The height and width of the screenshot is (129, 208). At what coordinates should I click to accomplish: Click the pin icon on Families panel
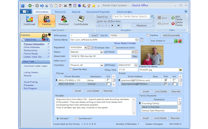tap(50, 35)
